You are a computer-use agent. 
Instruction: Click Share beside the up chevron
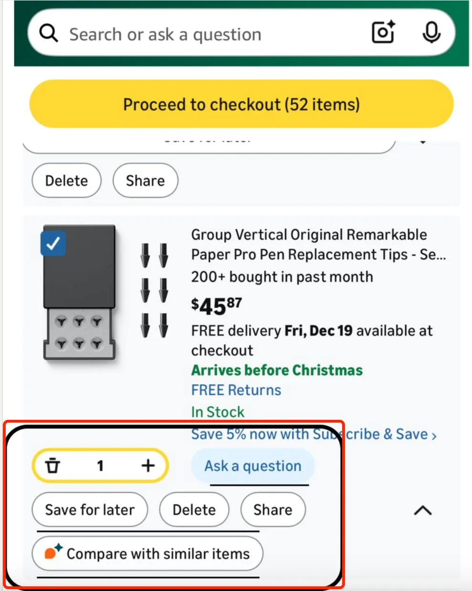pos(273,510)
